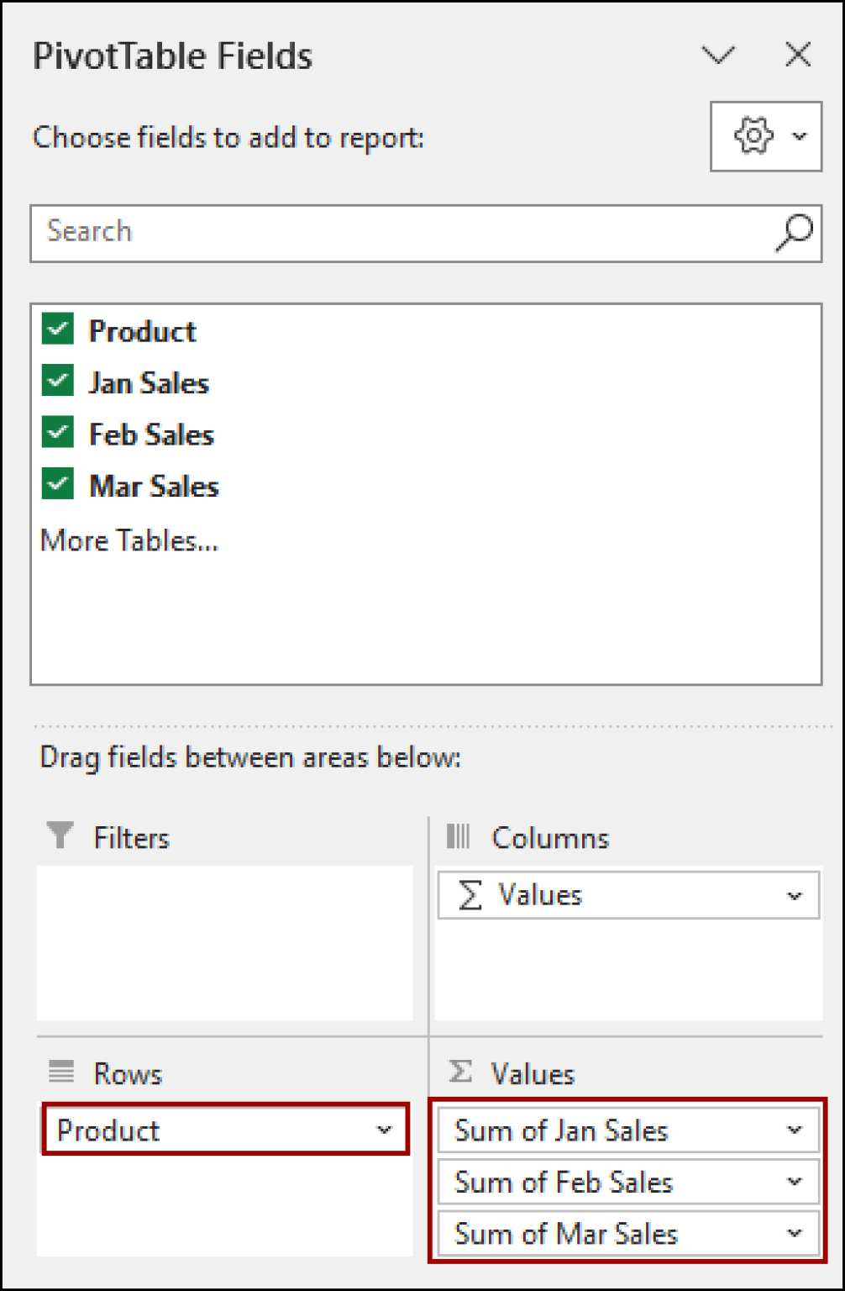Image resolution: width=845 pixels, height=1291 pixels.
Task: Open the Sum of Feb Sales dropdown
Action: coord(793,1182)
